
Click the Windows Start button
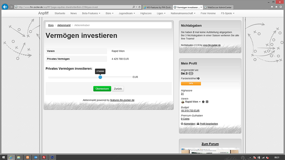(3, 157)
